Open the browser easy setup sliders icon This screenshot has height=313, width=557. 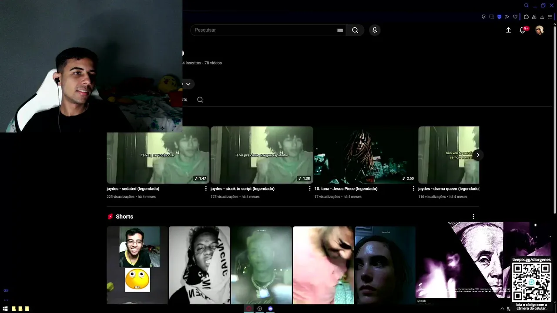pos(550,17)
